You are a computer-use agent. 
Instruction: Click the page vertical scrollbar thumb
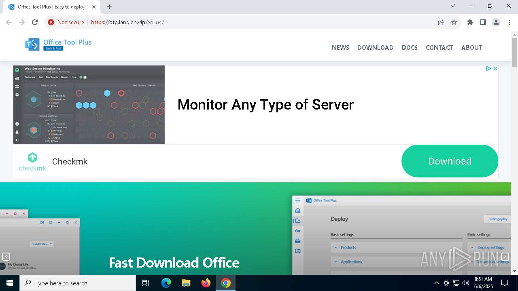(514, 52)
